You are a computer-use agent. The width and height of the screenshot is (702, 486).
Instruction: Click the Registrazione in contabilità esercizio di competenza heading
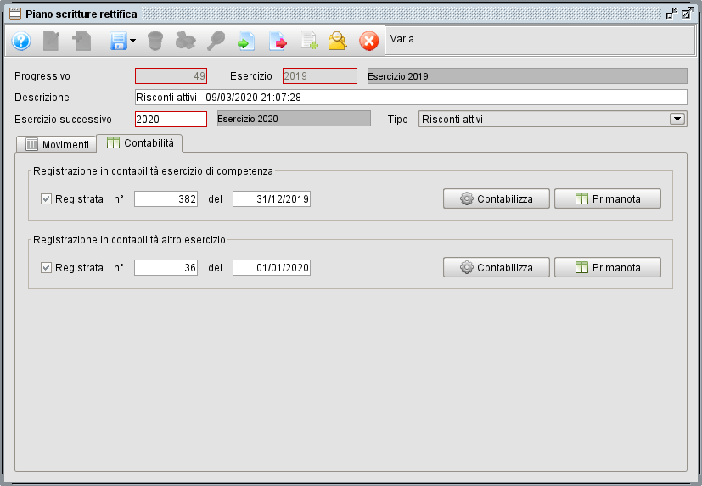point(153,171)
